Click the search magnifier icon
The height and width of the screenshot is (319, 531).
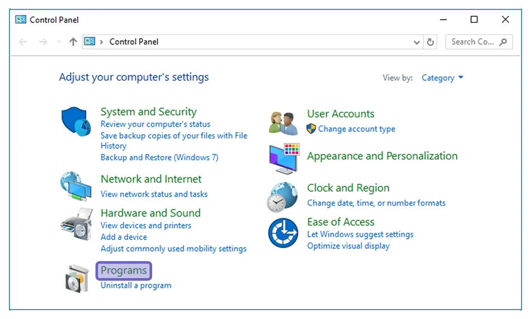coord(503,42)
